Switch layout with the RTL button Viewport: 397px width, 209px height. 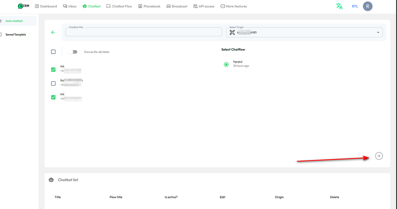(355, 6)
